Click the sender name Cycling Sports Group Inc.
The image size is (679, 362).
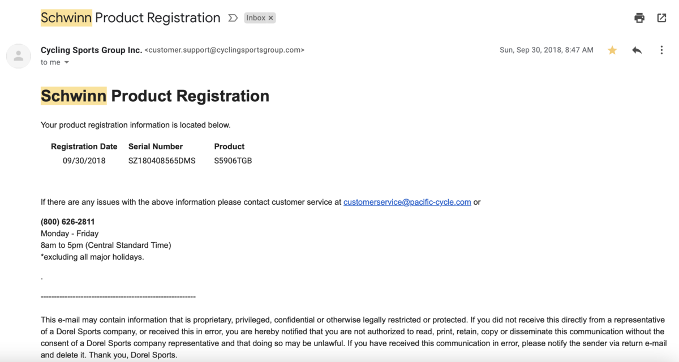(x=91, y=50)
